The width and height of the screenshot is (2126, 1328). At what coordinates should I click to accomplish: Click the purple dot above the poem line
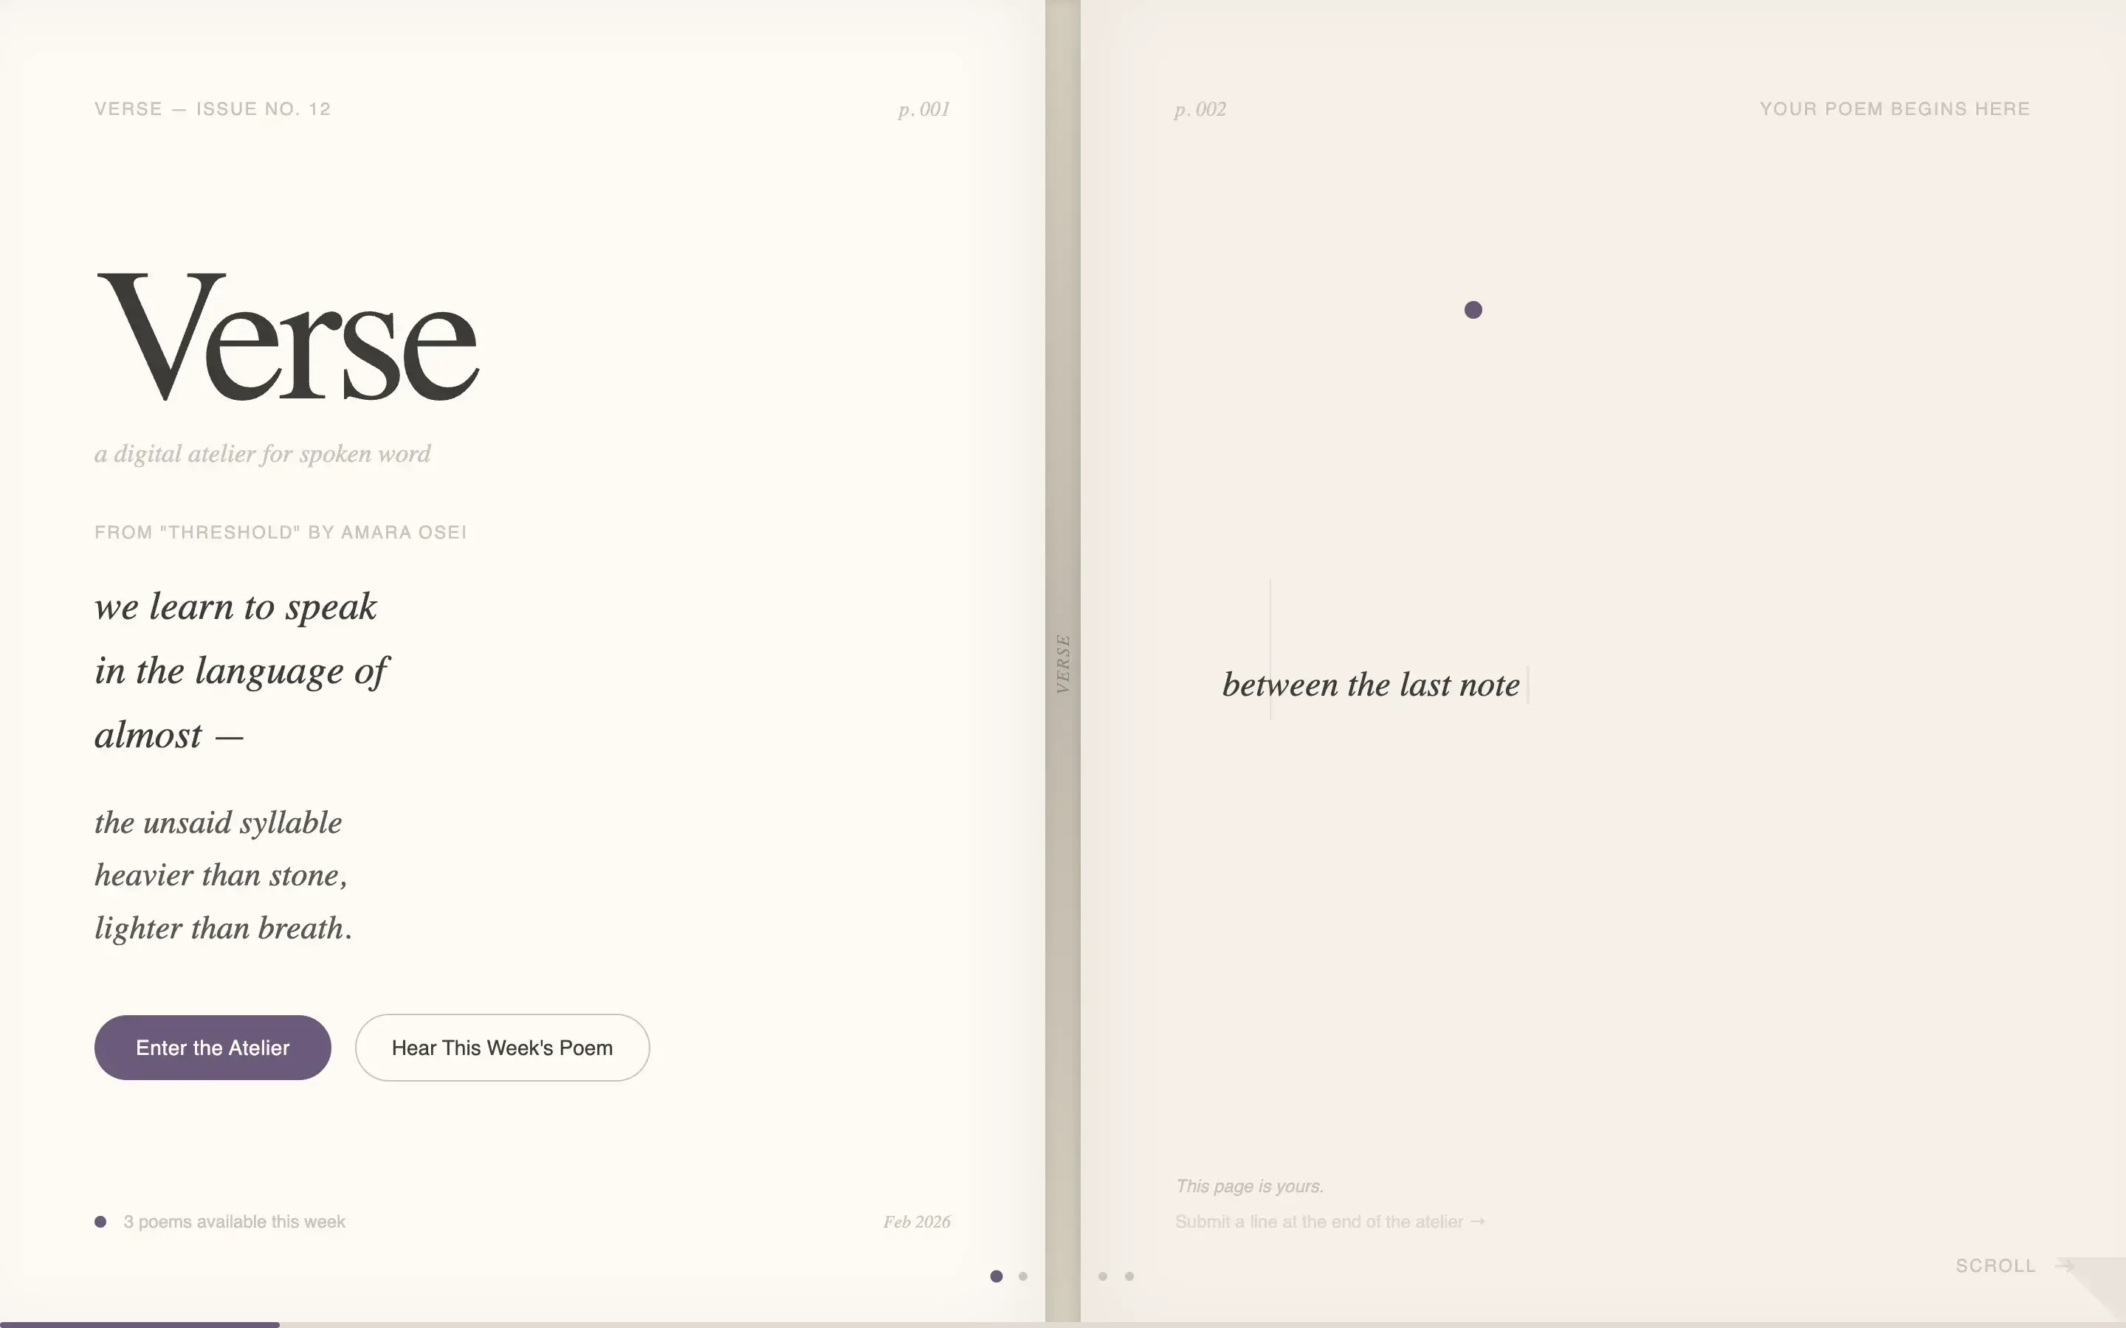(x=1473, y=310)
